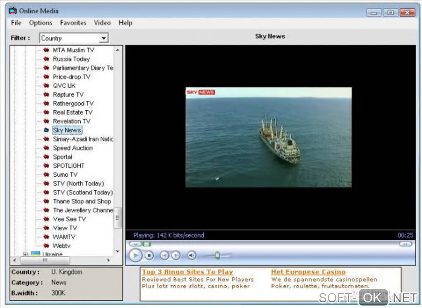Viewport: 422px width, 308px height.
Task: Click the rewind button on the seek bar
Action: click(x=135, y=244)
